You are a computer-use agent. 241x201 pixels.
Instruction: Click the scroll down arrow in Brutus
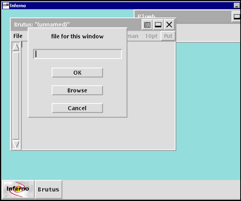click(16, 144)
